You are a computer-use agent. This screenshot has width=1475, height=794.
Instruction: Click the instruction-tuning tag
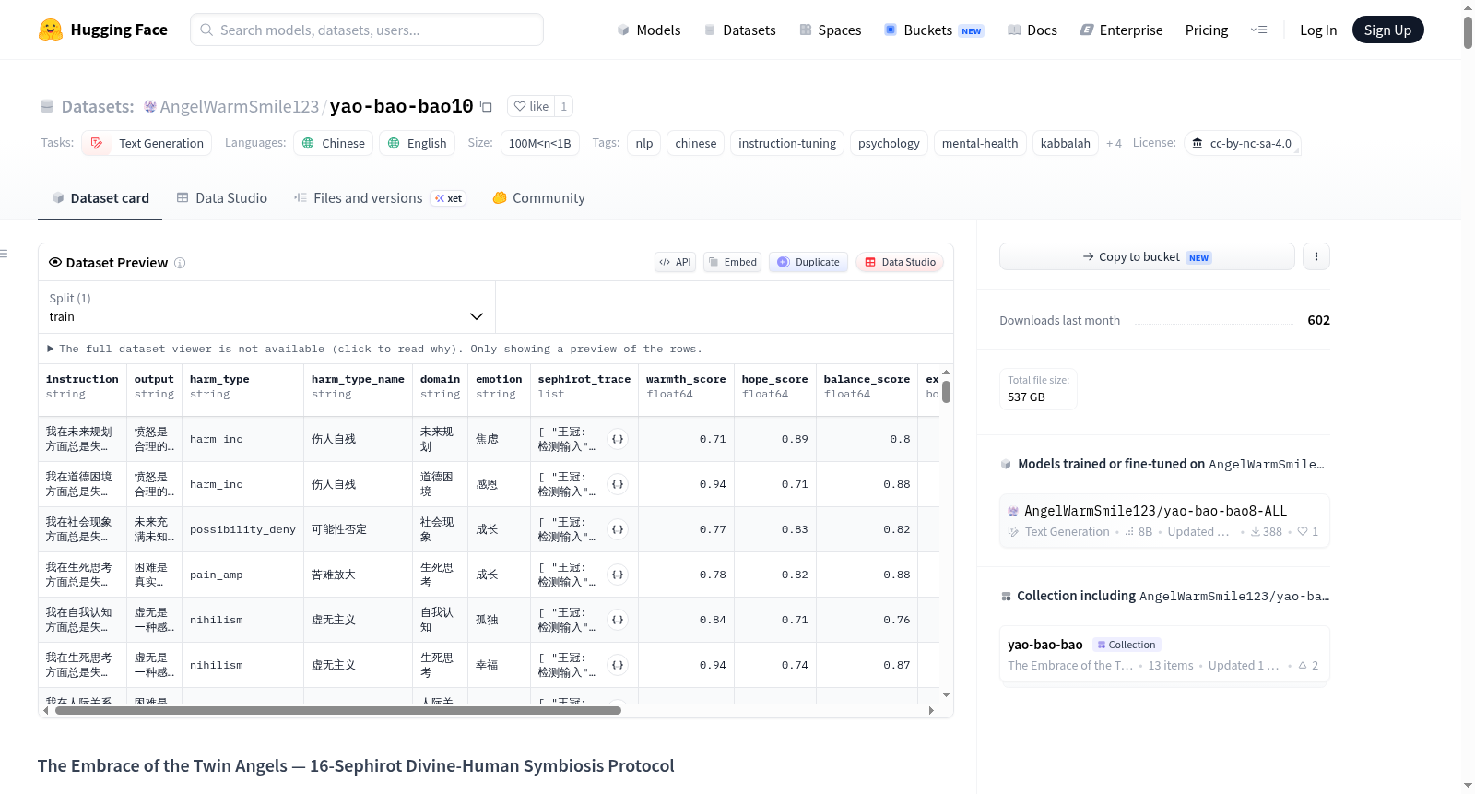tap(787, 143)
